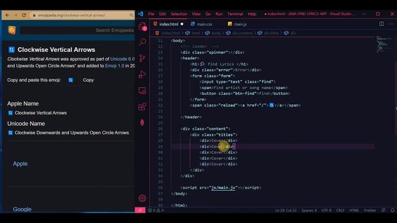
Task: Click the div.titles breadcrumb segment
Action: coord(271,33)
